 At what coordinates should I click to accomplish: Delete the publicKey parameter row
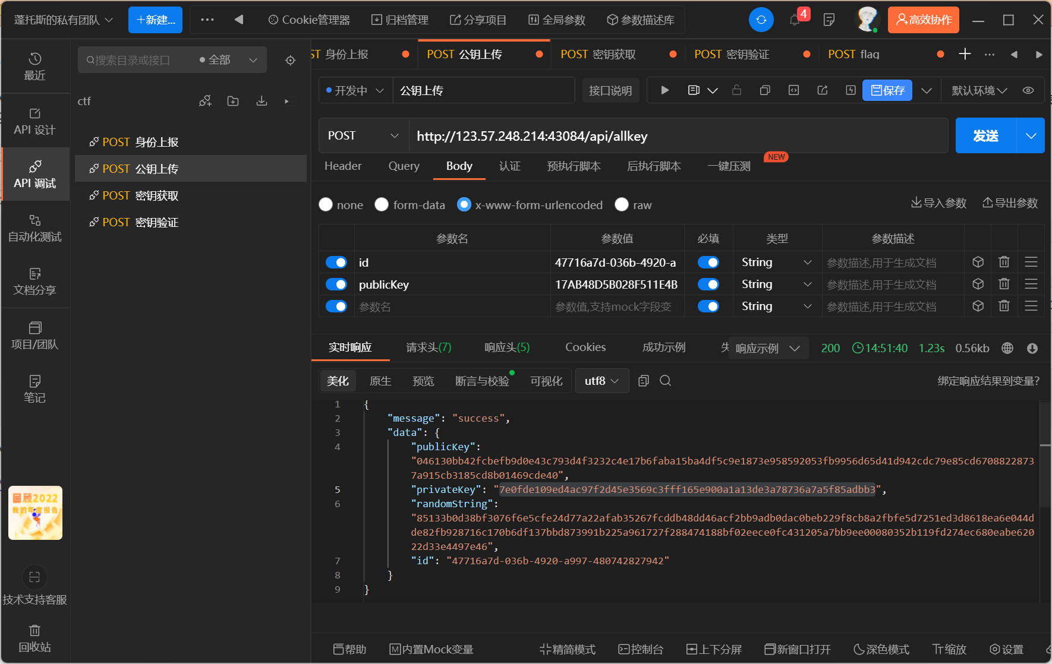coord(1004,284)
